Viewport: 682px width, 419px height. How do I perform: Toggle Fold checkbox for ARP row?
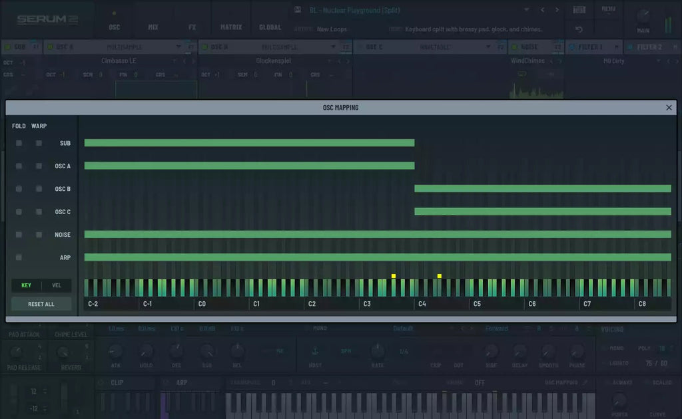coord(19,257)
